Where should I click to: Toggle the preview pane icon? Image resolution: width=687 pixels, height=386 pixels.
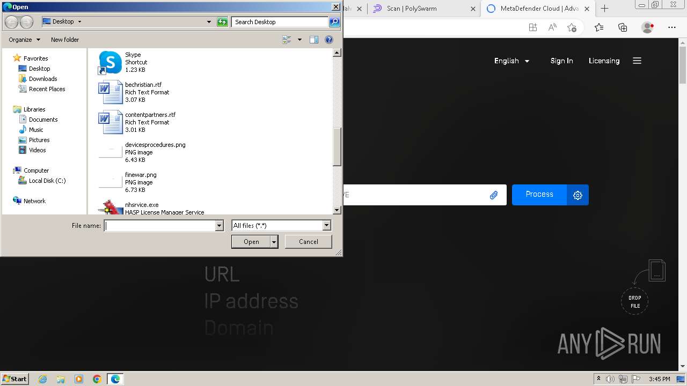(314, 40)
